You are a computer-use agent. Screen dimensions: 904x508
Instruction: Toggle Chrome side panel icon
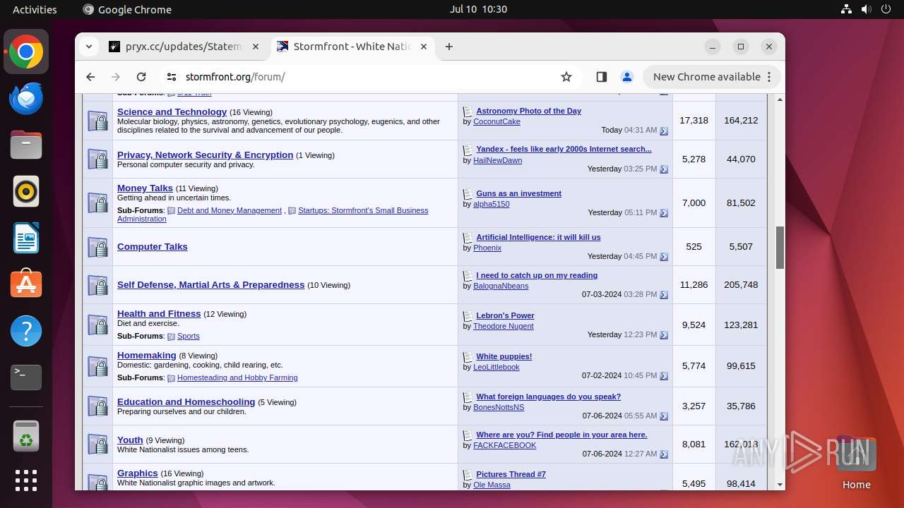[x=602, y=77]
